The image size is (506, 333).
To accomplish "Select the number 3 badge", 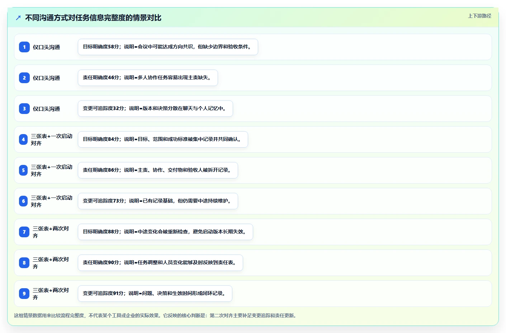I will [24, 109].
